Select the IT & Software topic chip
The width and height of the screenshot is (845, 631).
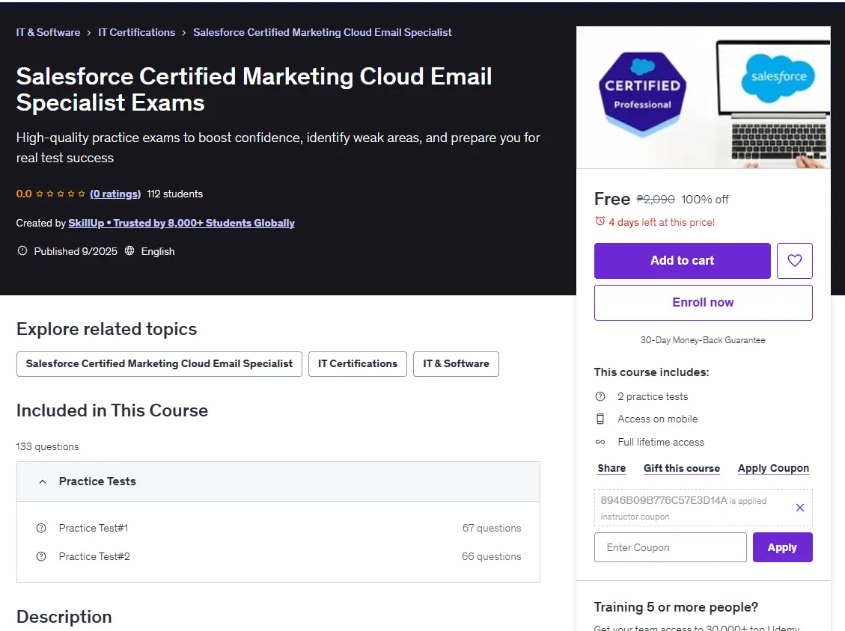[456, 364]
